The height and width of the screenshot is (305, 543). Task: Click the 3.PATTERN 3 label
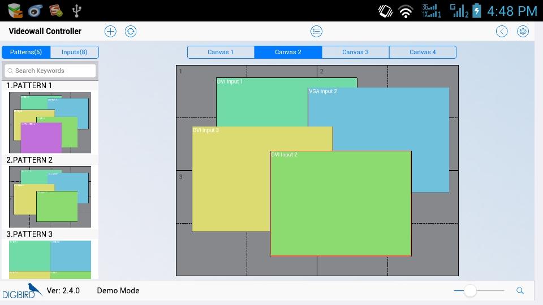(x=29, y=234)
